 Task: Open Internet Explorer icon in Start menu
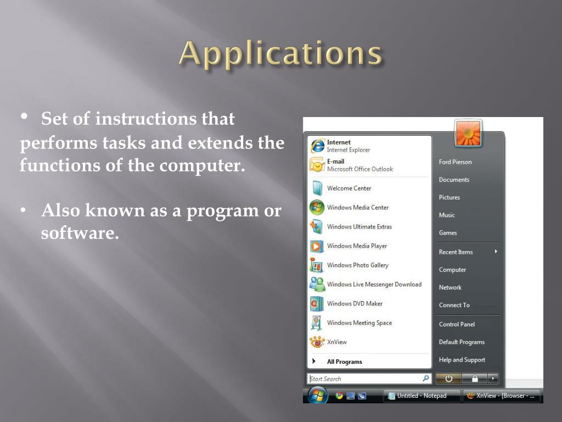click(317, 146)
